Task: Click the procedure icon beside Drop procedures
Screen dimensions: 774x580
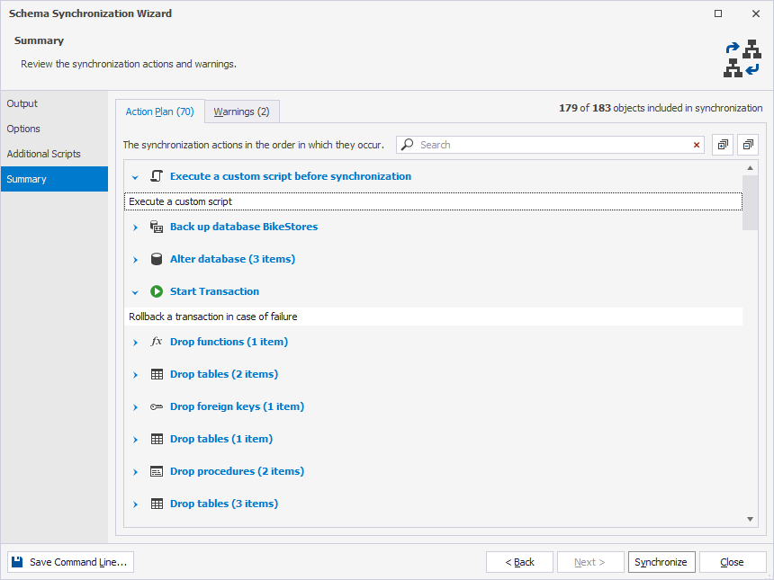Action: (157, 471)
